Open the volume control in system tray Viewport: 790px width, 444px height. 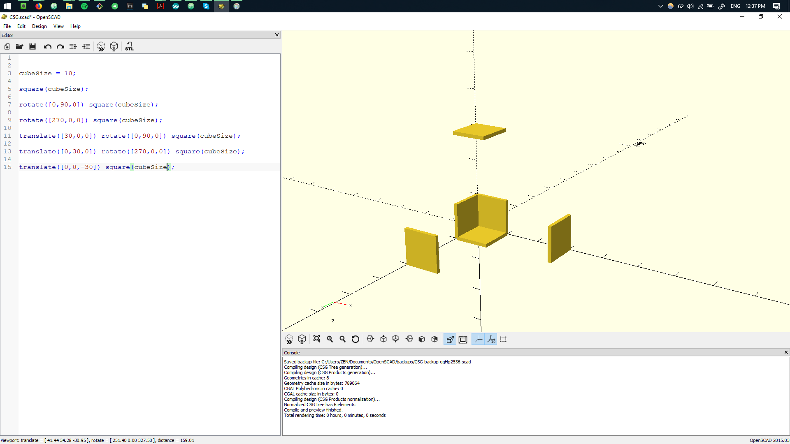690,6
